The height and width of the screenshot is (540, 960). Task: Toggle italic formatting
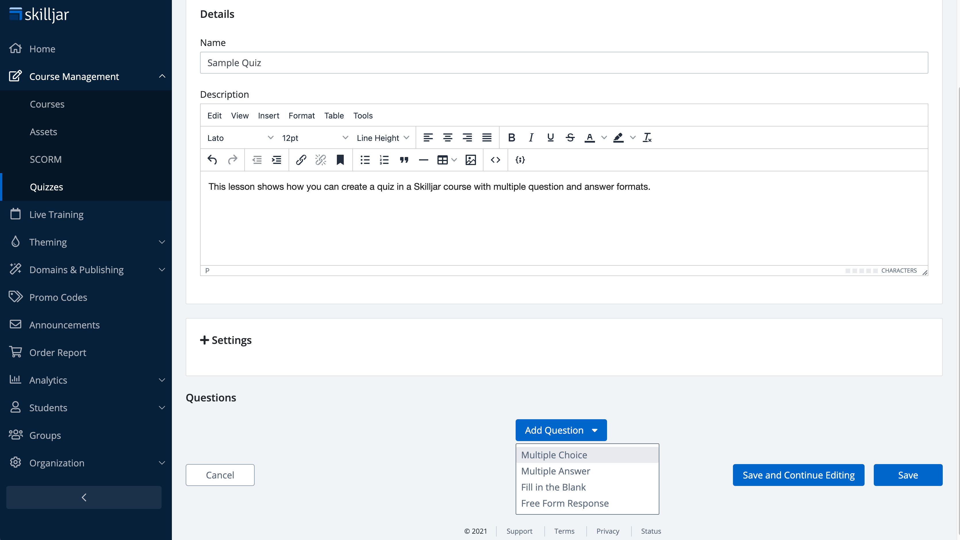click(x=531, y=137)
